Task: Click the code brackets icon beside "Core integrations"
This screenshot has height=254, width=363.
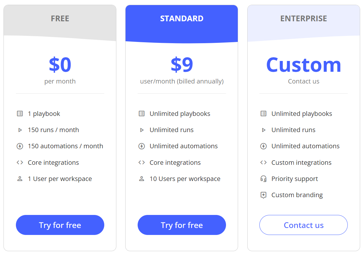Action: 19,162
